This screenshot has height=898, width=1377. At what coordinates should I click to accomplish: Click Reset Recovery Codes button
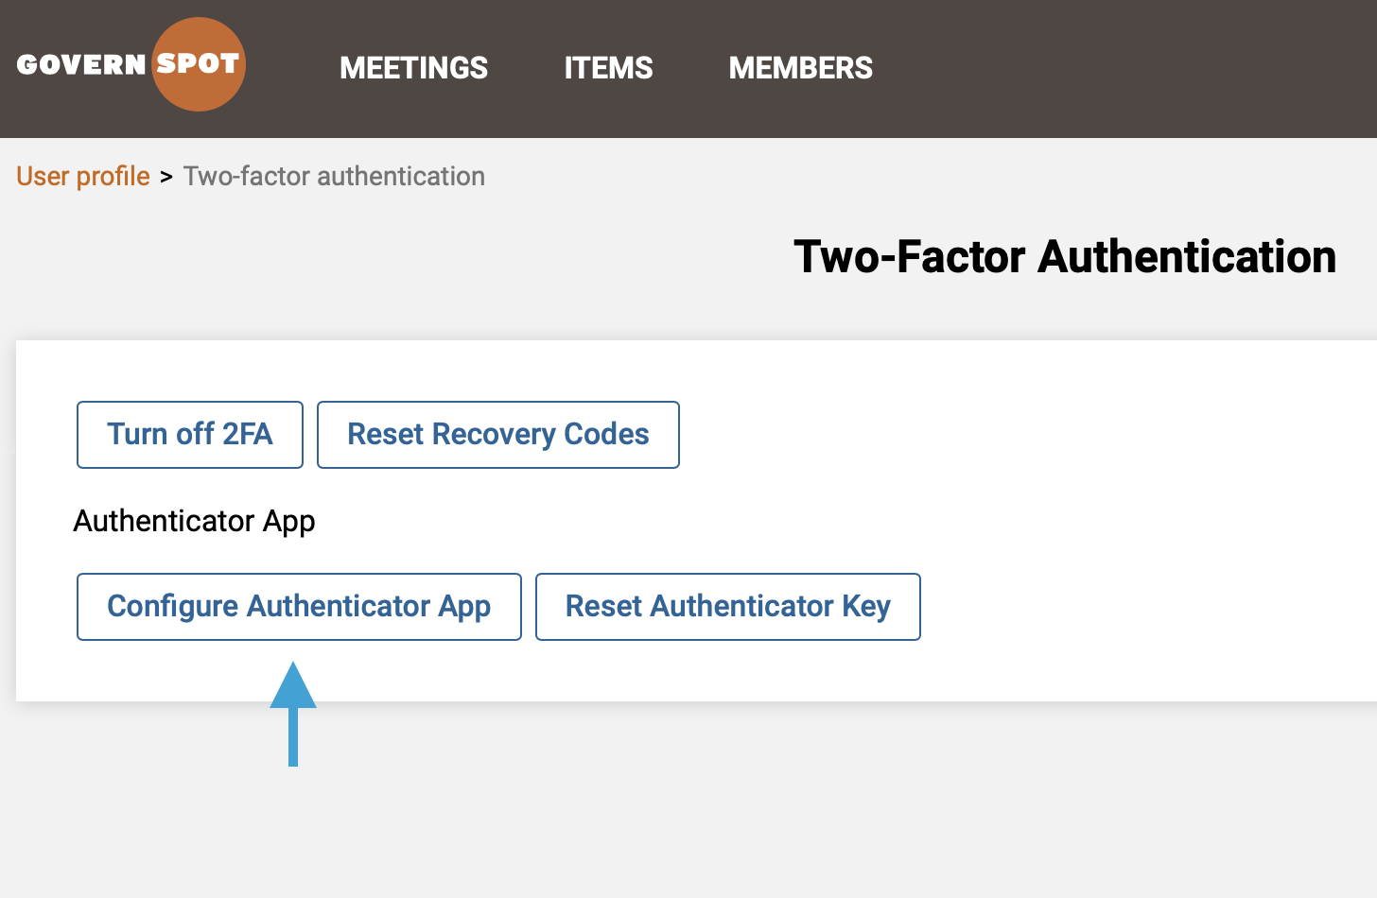(498, 435)
